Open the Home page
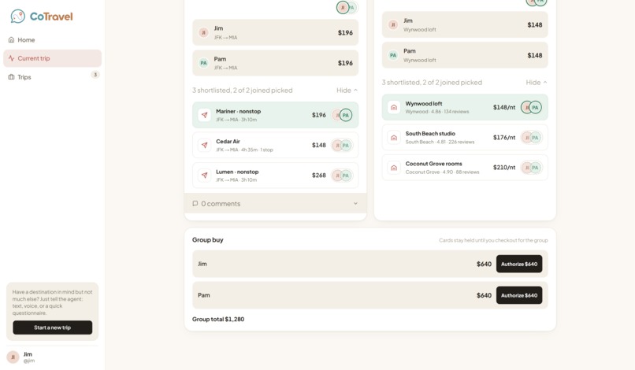This screenshot has width=635, height=370. pyautogui.click(x=52, y=39)
